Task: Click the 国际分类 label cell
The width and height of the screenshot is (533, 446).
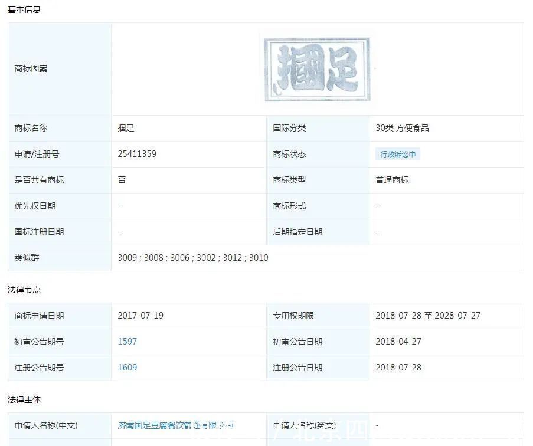Action: (318, 128)
